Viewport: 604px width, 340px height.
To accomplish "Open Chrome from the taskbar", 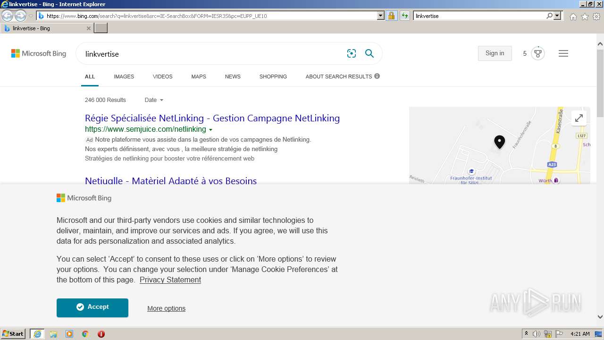I will pyautogui.click(x=85, y=334).
